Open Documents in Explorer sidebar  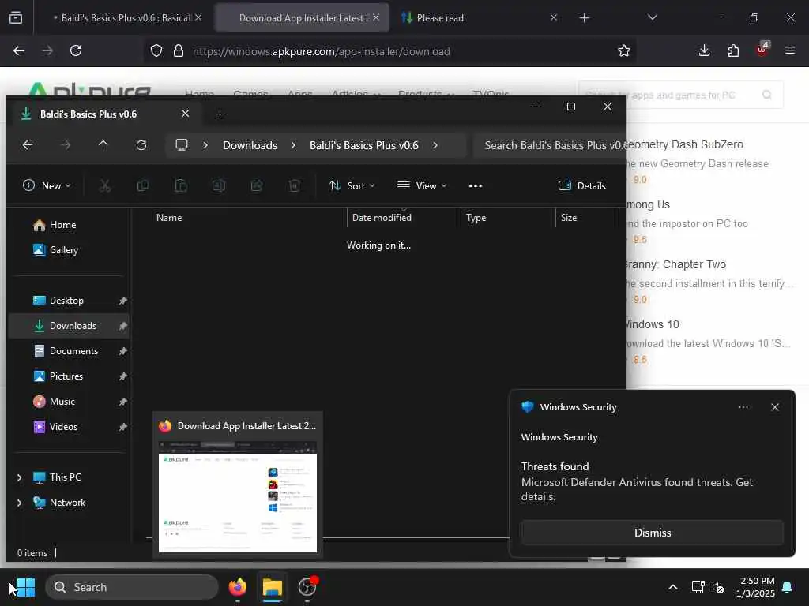pyautogui.click(x=65, y=351)
